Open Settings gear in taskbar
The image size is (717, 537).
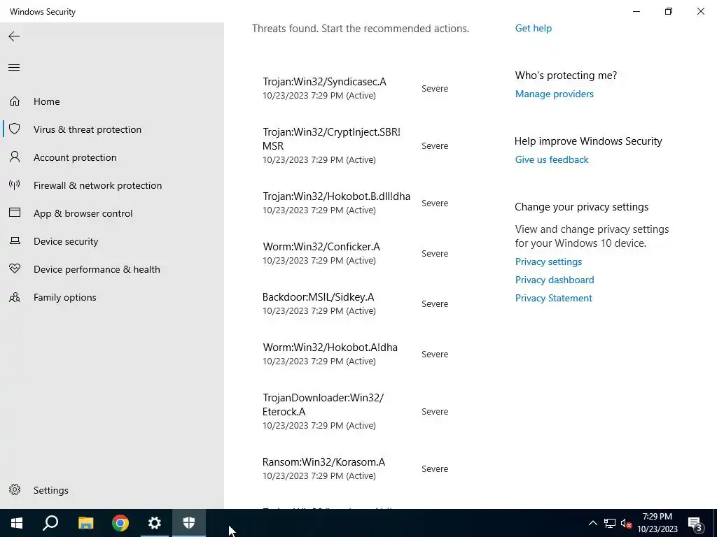[x=155, y=523]
